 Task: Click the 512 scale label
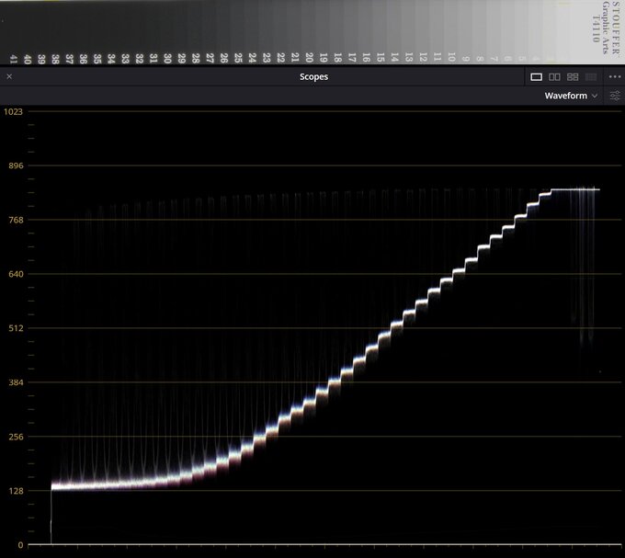pos(16,328)
